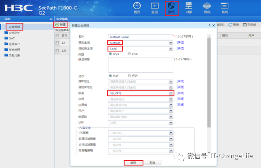The image size is (261, 168).
Task: Open the 目的IP地址 dropdown
Action: [x=171, y=87]
